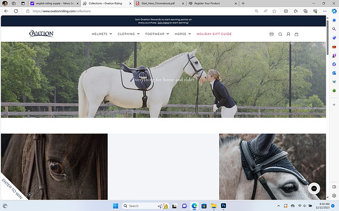The height and width of the screenshot is (211, 339).
Task: Open Split screen icon
Action: 286,11
